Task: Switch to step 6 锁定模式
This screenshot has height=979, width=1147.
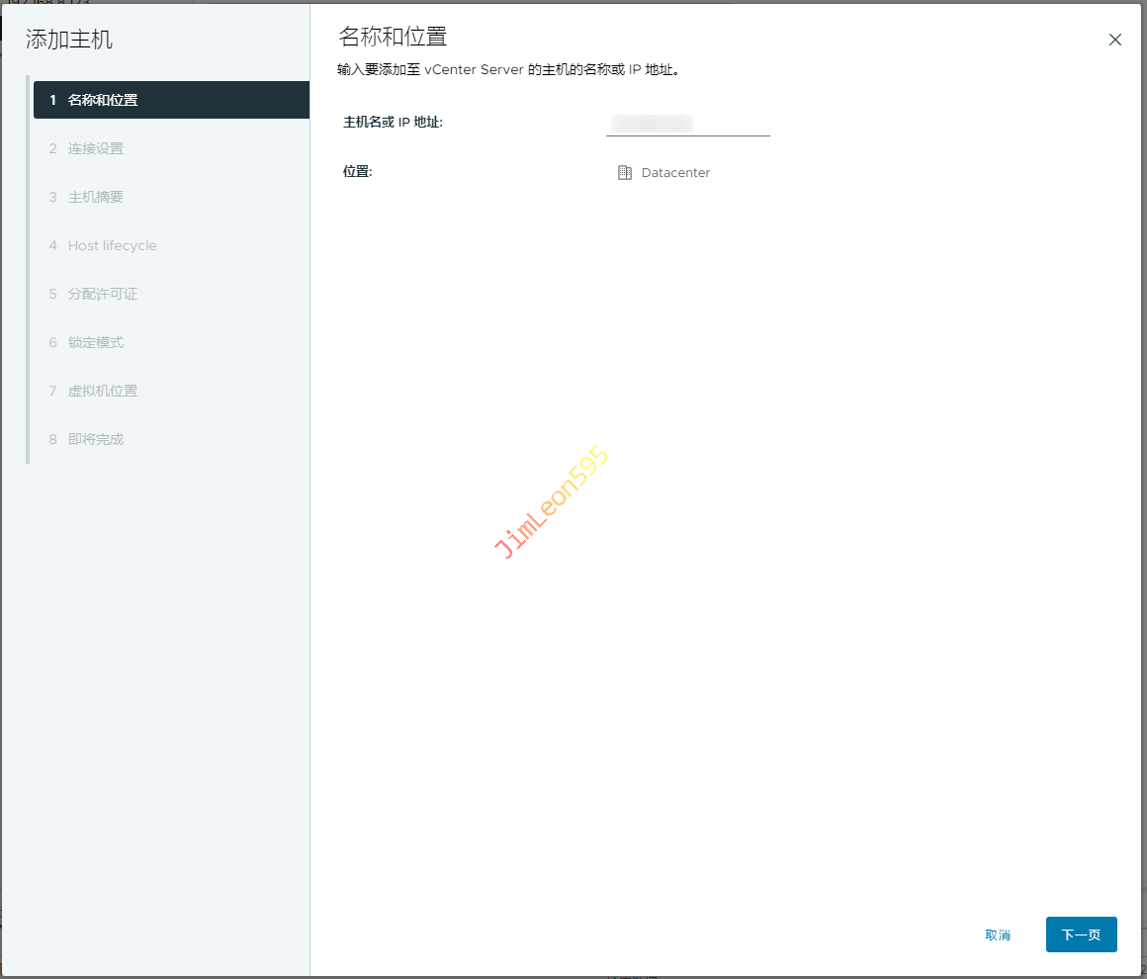Action: 96,342
